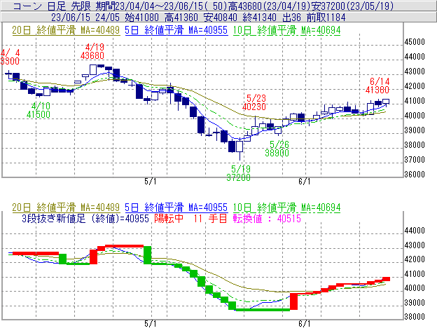Click the 45000 tick on the top chart axis
This screenshot has height=333, width=437.
click(x=415, y=42)
